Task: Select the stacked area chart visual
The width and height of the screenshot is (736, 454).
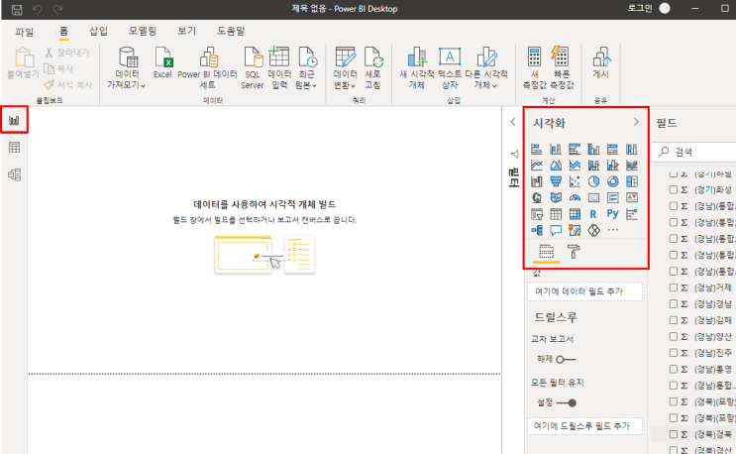Action: [575, 166]
